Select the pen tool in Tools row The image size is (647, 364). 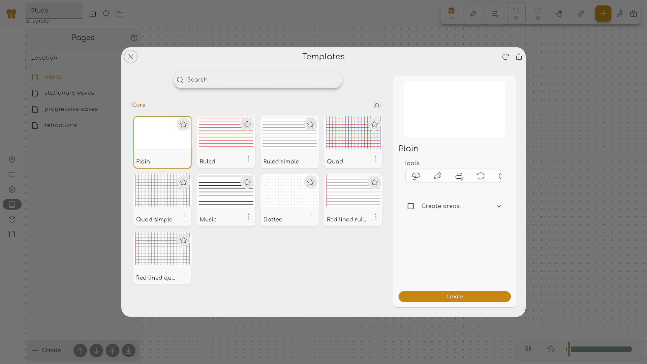coord(437,176)
